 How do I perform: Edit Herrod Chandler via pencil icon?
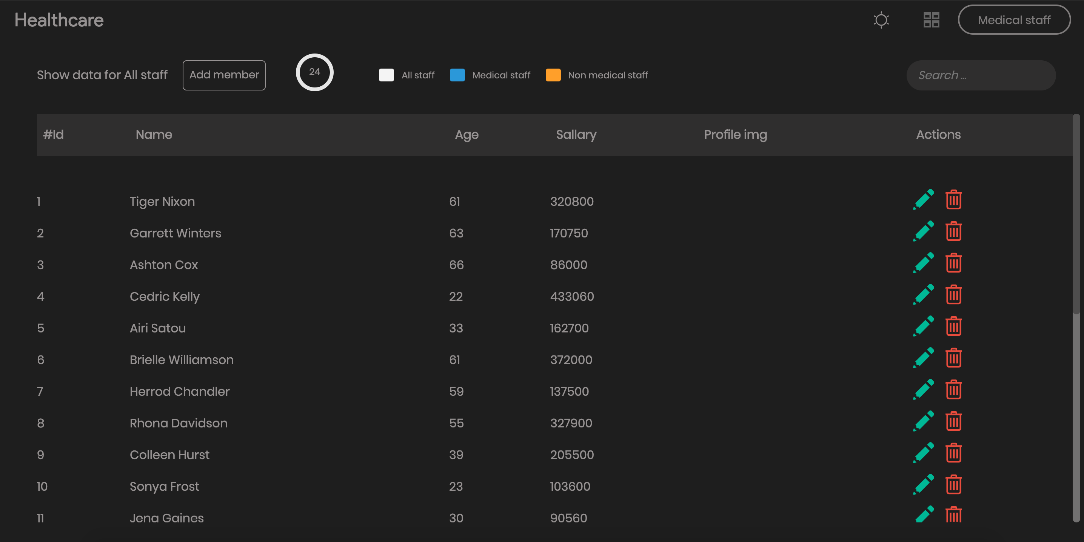(923, 389)
